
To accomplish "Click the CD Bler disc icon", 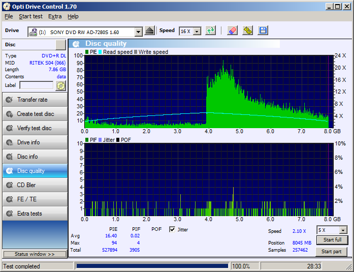I will coord(9,185).
